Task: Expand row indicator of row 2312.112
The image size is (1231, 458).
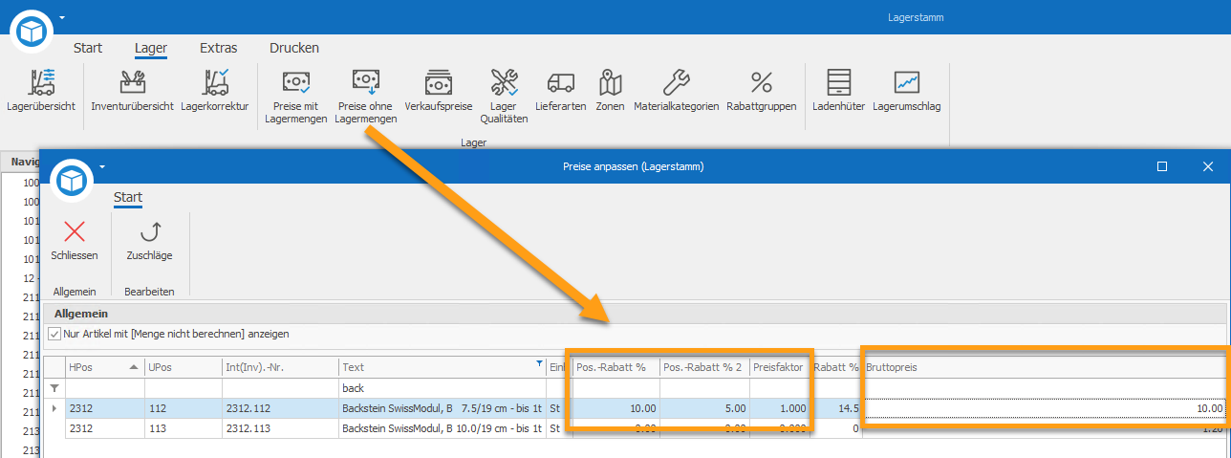Action: (x=54, y=408)
